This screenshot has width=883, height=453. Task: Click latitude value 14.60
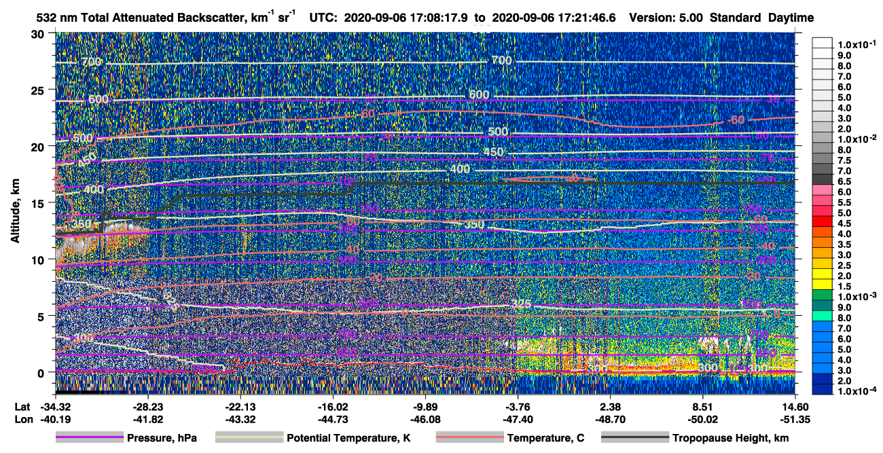(x=795, y=407)
